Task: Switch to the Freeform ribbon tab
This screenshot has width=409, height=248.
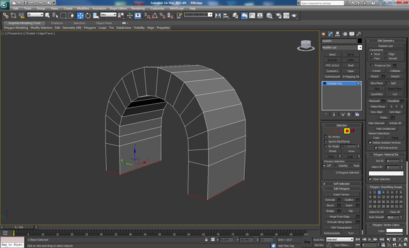Action: pos(57,23)
